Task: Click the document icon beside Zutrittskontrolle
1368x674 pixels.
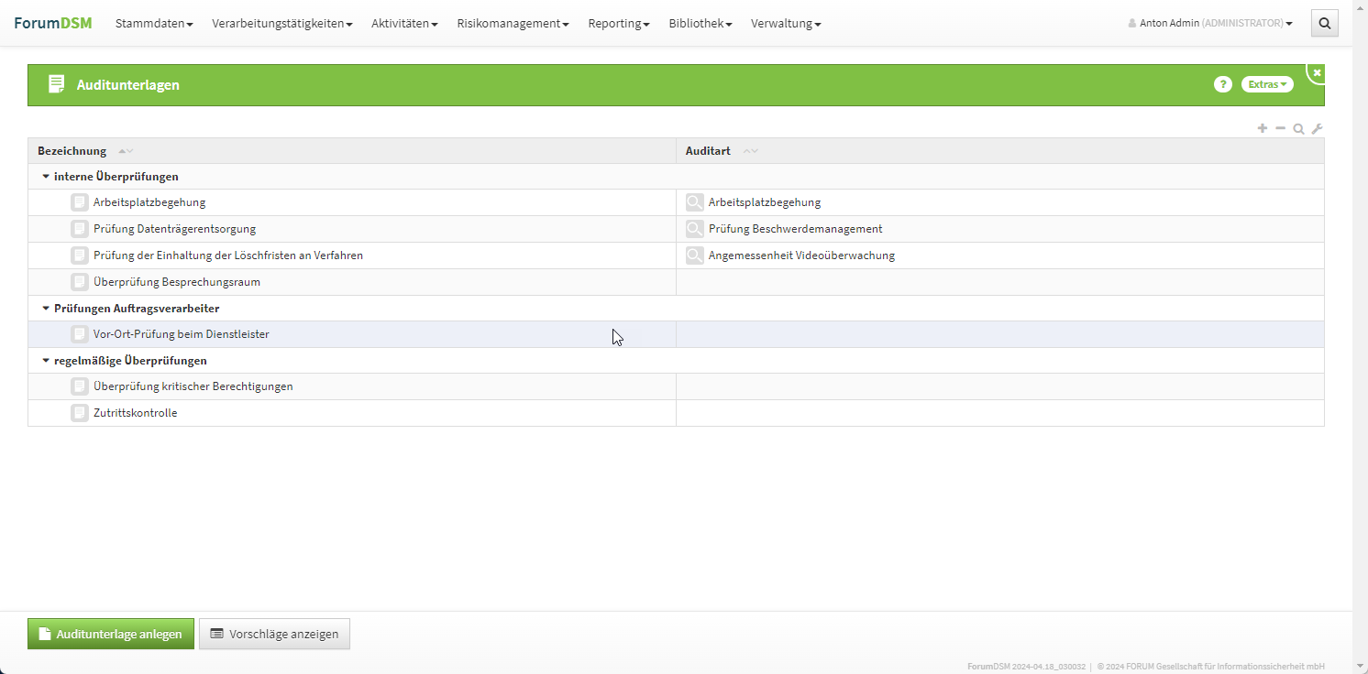Action: (x=80, y=413)
